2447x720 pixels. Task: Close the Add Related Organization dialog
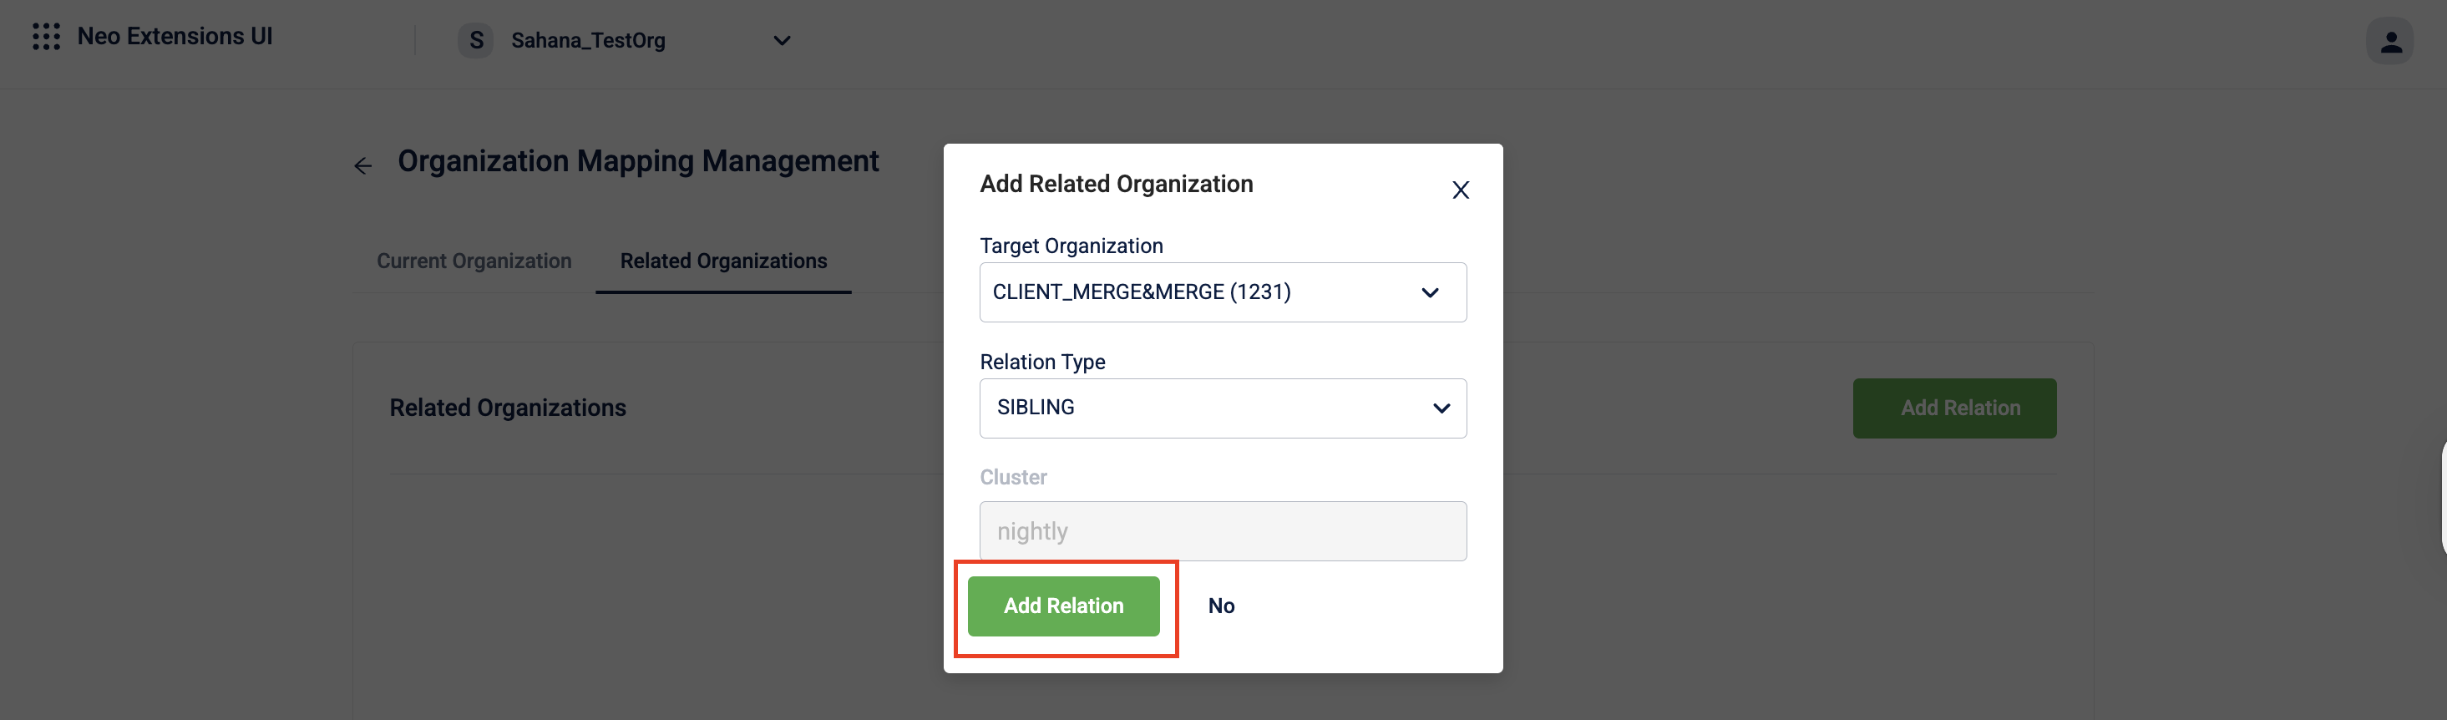1460,190
